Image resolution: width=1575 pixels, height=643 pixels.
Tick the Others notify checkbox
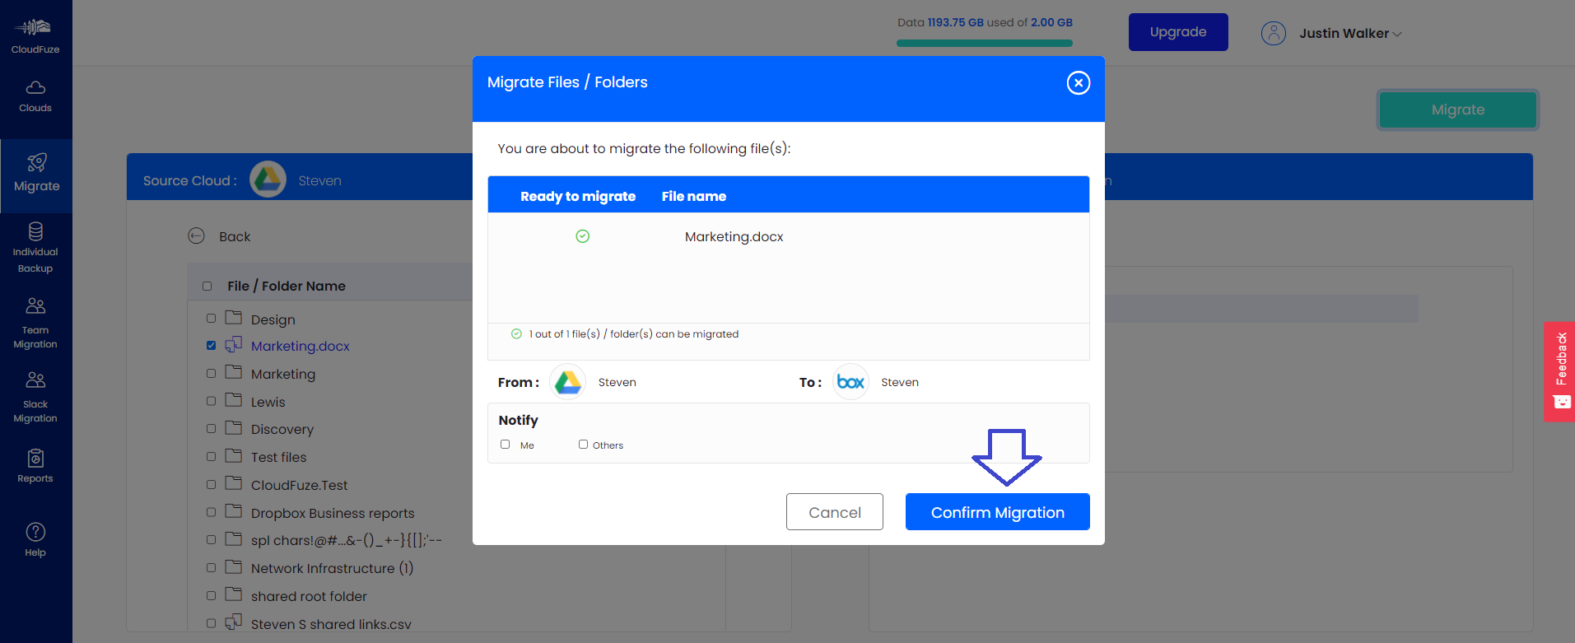pos(583,445)
